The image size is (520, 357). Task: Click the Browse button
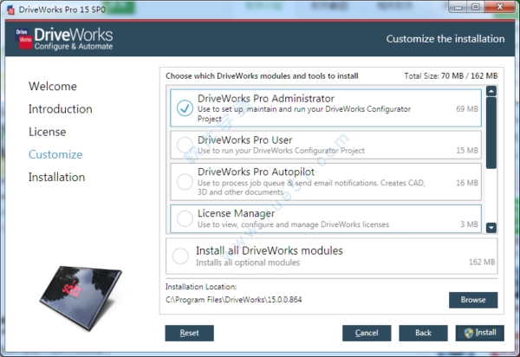pos(473,300)
